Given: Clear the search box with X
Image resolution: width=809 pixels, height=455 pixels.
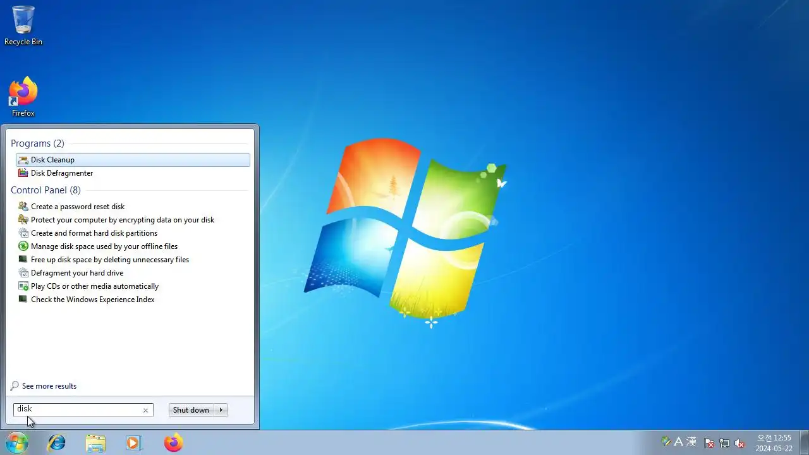Looking at the screenshot, I should tap(145, 410).
